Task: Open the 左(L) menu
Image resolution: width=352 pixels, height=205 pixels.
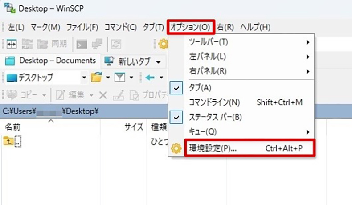Action: click(x=16, y=27)
